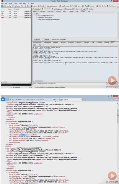Select session 2 with result 201

tap(16, 13)
